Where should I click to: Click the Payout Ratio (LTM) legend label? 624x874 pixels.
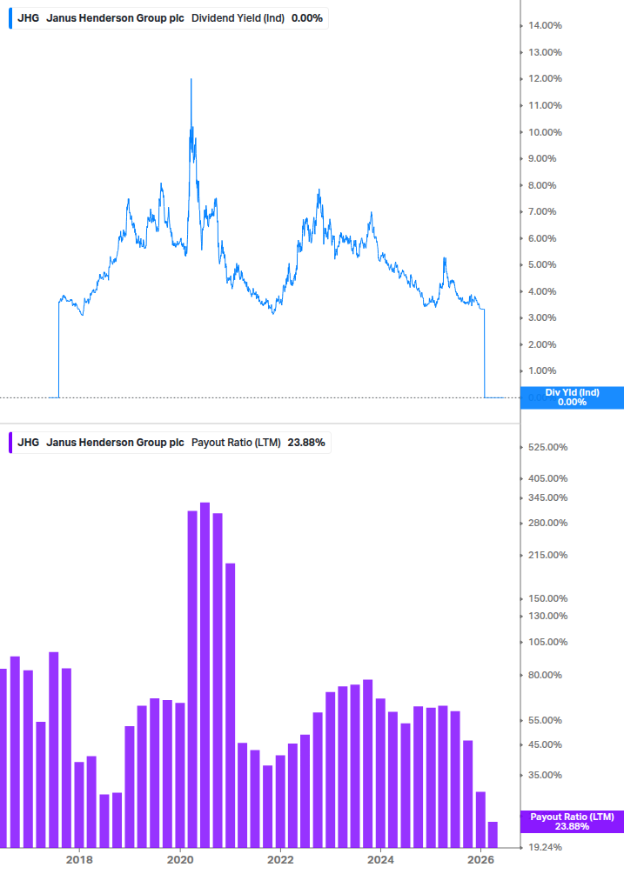236,443
